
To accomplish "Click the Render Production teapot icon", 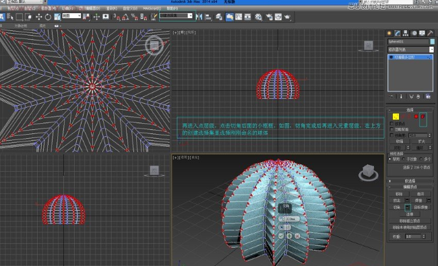I will 288,17.
